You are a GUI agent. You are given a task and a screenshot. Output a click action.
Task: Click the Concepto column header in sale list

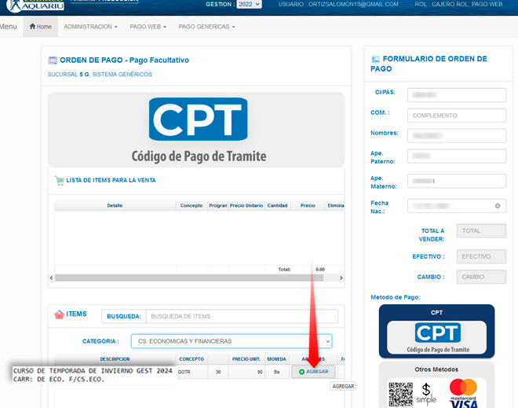click(x=192, y=205)
